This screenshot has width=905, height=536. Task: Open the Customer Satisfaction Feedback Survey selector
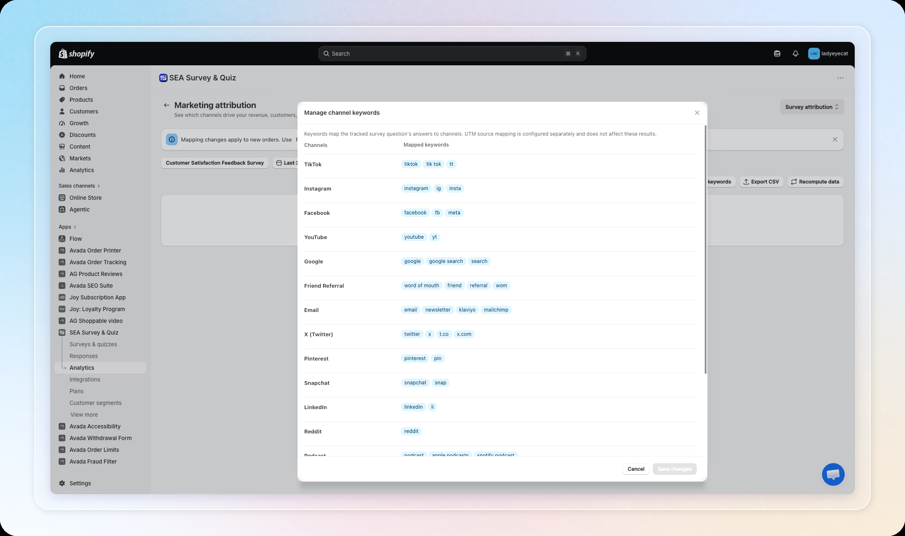(215, 163)
